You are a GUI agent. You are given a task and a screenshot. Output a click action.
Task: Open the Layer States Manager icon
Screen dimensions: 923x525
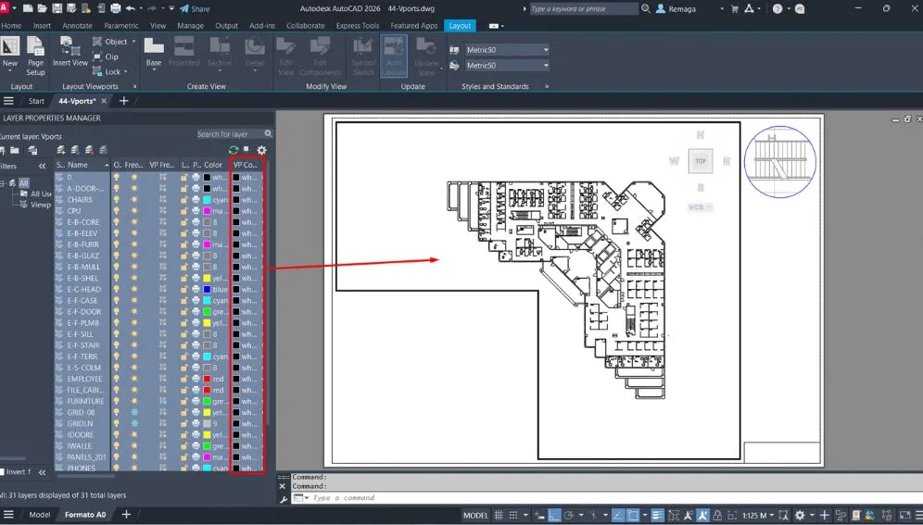[x=33, y=150]
